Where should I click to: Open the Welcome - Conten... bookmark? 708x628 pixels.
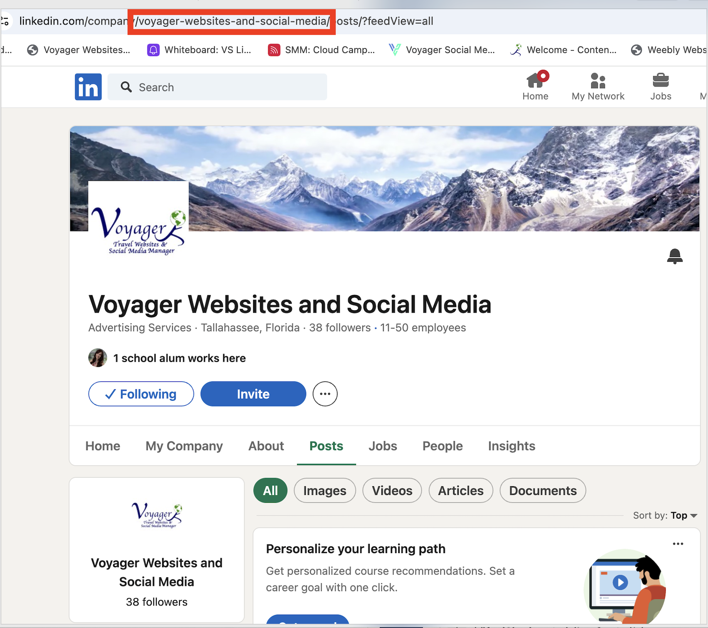pyautogui.click(x=563, y=50)
